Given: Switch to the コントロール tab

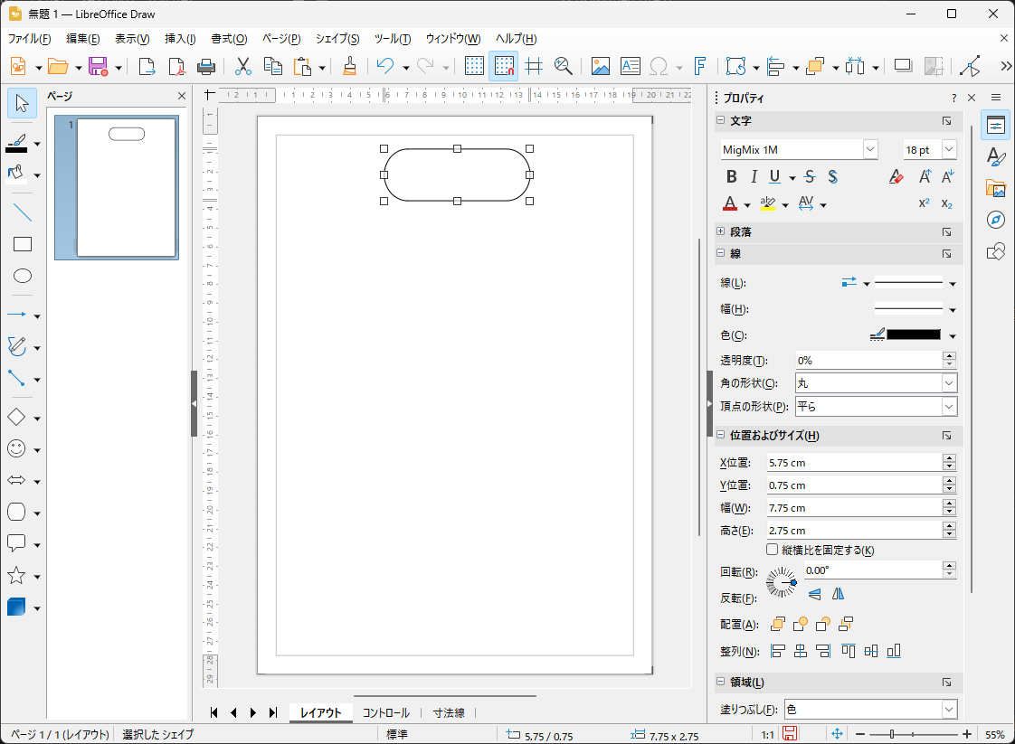Looking at the screenshot, I should point(386,712).
